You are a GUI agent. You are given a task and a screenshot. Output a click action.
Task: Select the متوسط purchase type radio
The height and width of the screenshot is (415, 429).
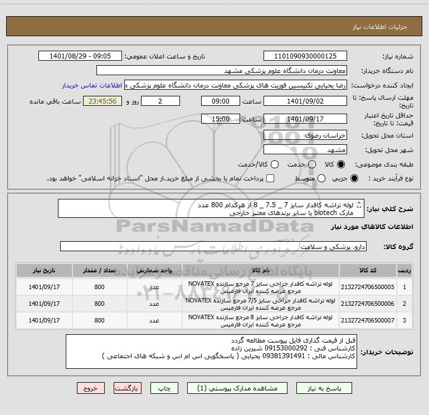[321, 178]
